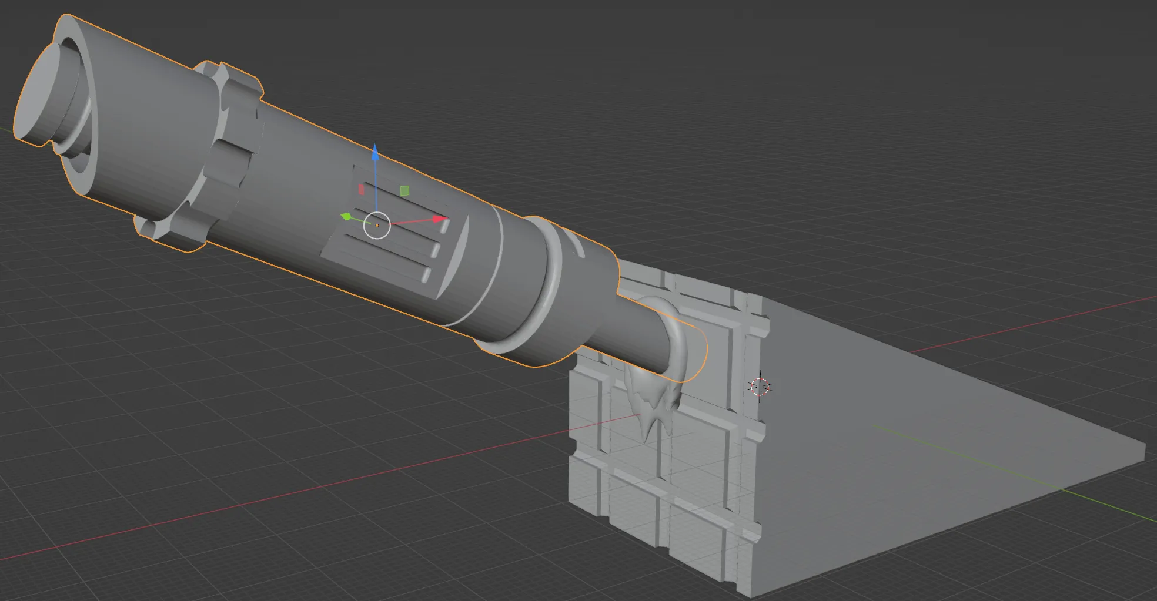Screen dimensions: 1157x601
Task: Click the red X-axis move gizmo arrow
Action: tap(440, 219)
